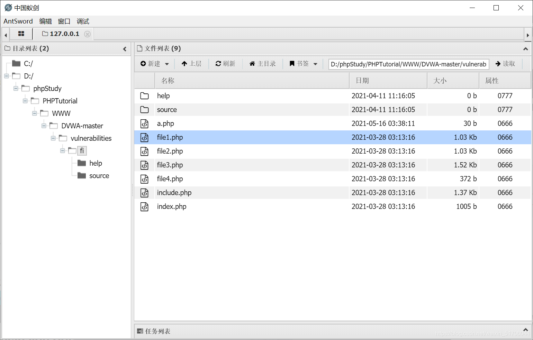This screenshot has width=533, height=340.
Task: Select source folder in the directory tree
Action: (x=99, y=176)
